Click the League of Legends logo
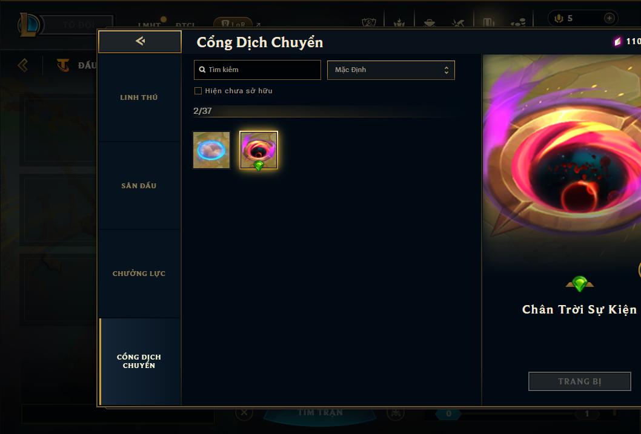The width and height of the screenshot is (641, 434). coord(29,24)
